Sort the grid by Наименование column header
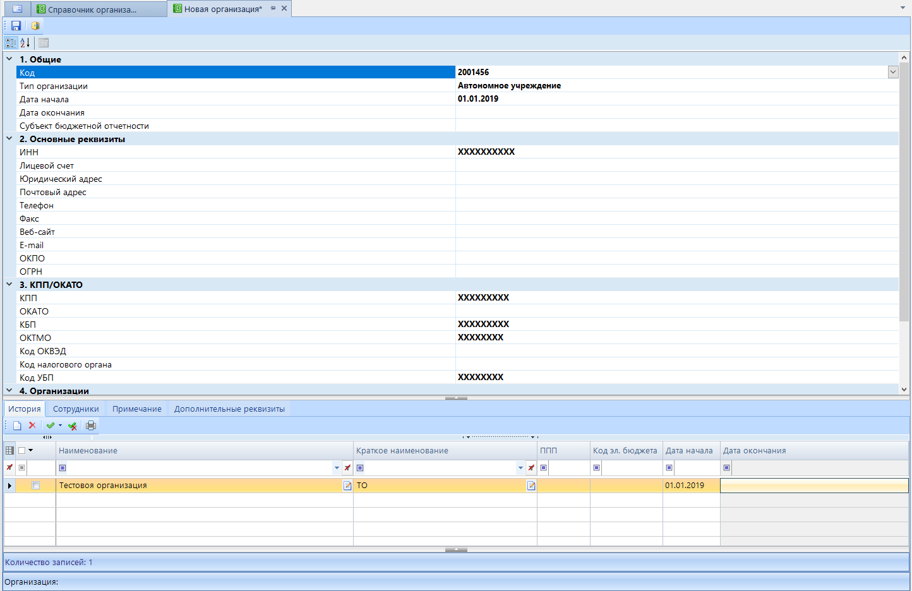 click(205, 451)
